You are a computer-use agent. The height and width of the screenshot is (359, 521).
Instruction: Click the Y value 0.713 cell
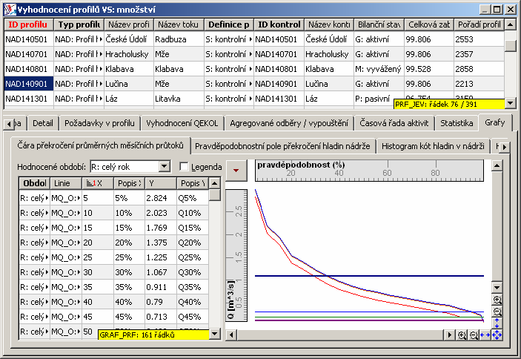tap(160, 317)
